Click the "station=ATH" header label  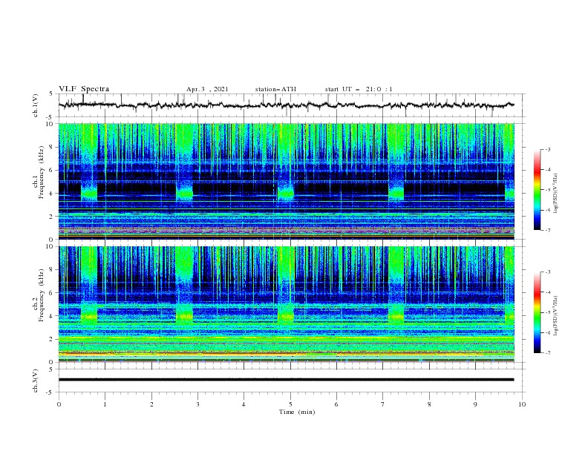275,89
